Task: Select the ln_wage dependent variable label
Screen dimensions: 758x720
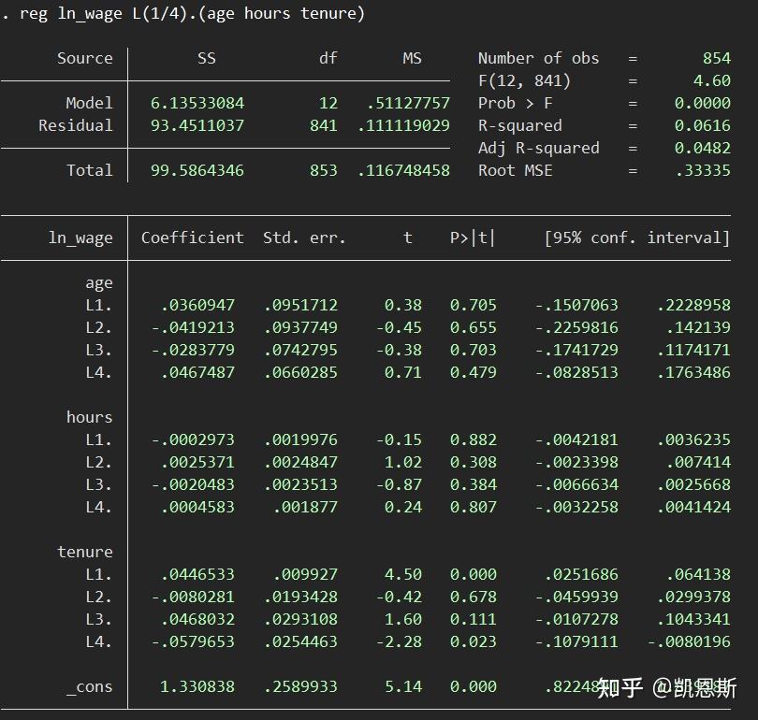Action: tap(79, 238)
